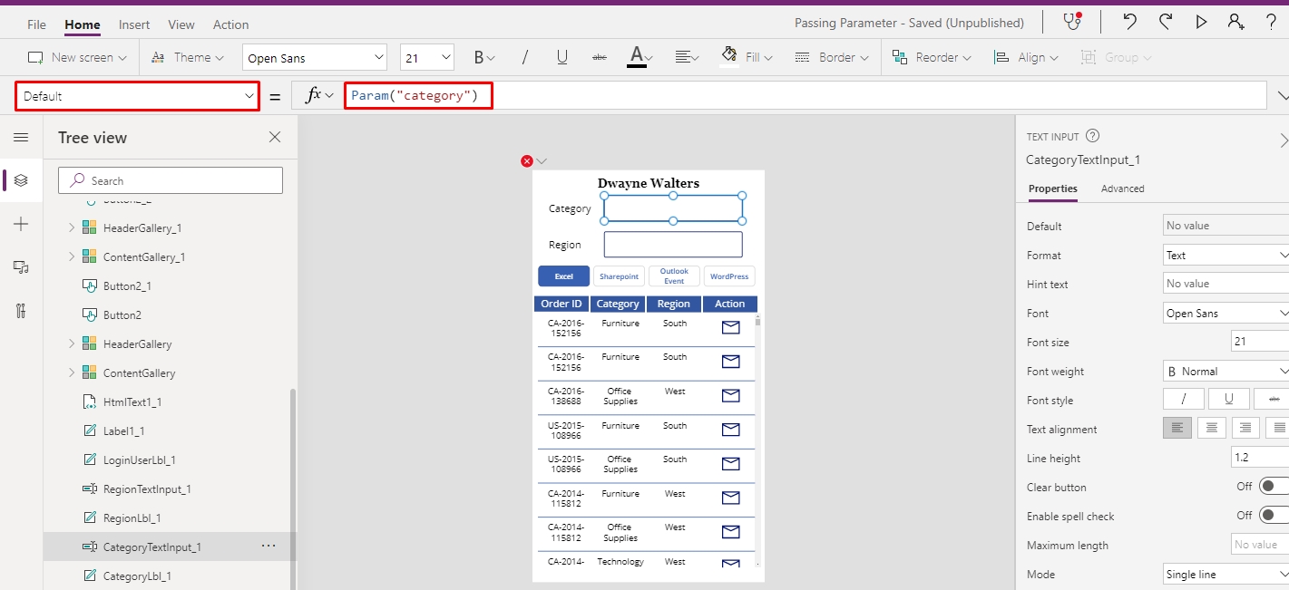Set text alignment to left in Properties
The image size is (1289, 590).
[1177, 429]
